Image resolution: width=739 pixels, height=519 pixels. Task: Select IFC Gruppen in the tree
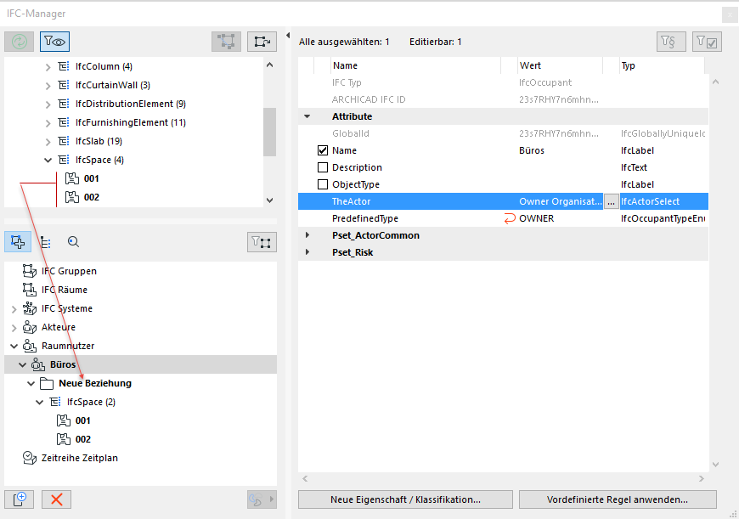coord(69,271)
